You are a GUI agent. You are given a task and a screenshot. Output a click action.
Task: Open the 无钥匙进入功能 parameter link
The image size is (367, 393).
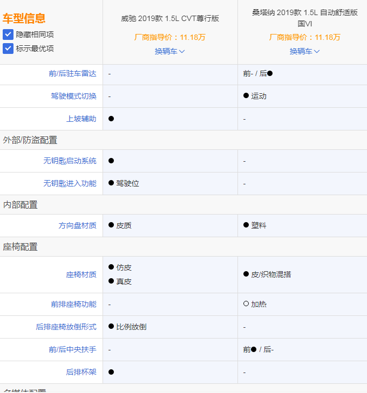click(x=70, y=184)
